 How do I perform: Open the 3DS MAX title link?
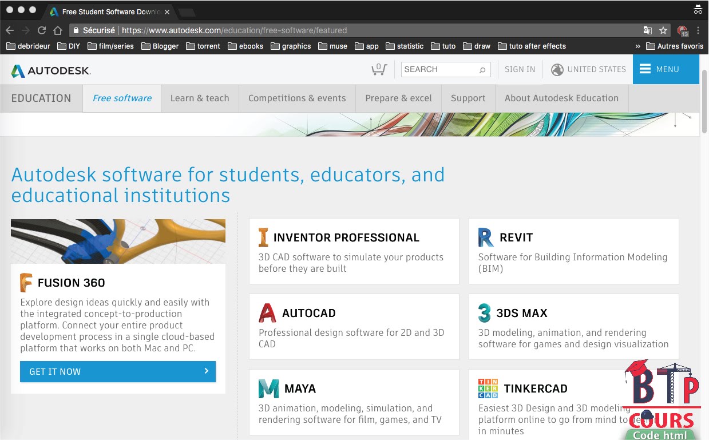522,313
